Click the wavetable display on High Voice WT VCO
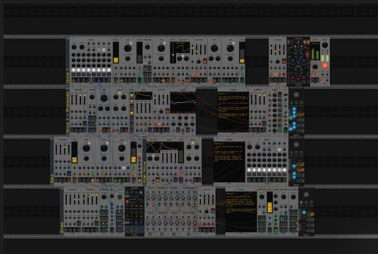This screenshot has width=378, height=254. pyautogui.click(x=154, y=147)
